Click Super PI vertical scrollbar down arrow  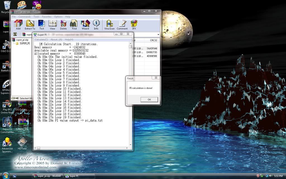click(130, 145)
